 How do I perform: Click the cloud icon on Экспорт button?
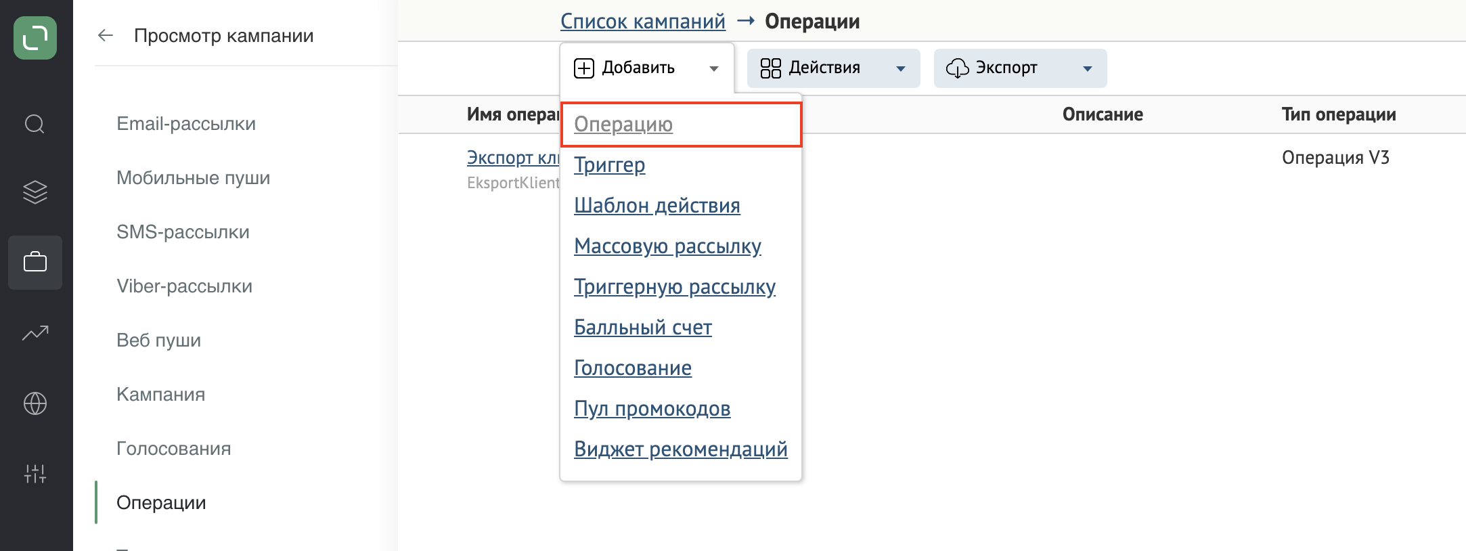pos(957,68)
